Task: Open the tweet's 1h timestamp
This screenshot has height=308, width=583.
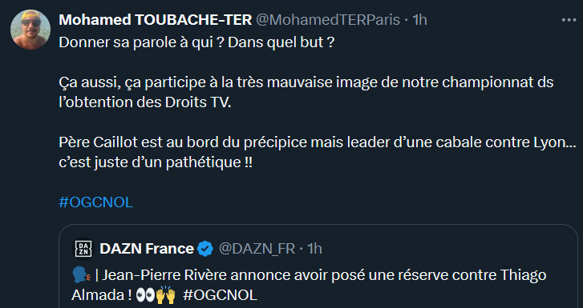Action: point(419,20)
